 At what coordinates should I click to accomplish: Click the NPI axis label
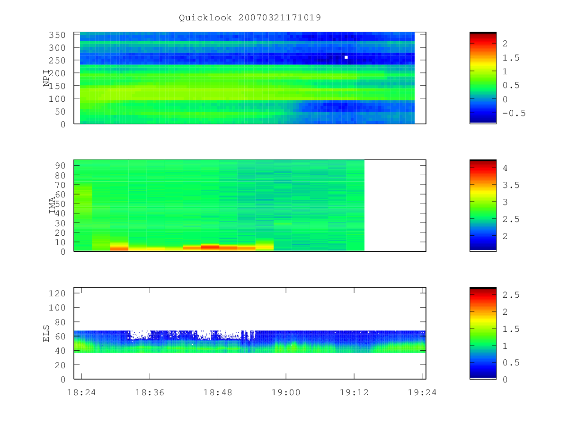[x=46, y=78]
